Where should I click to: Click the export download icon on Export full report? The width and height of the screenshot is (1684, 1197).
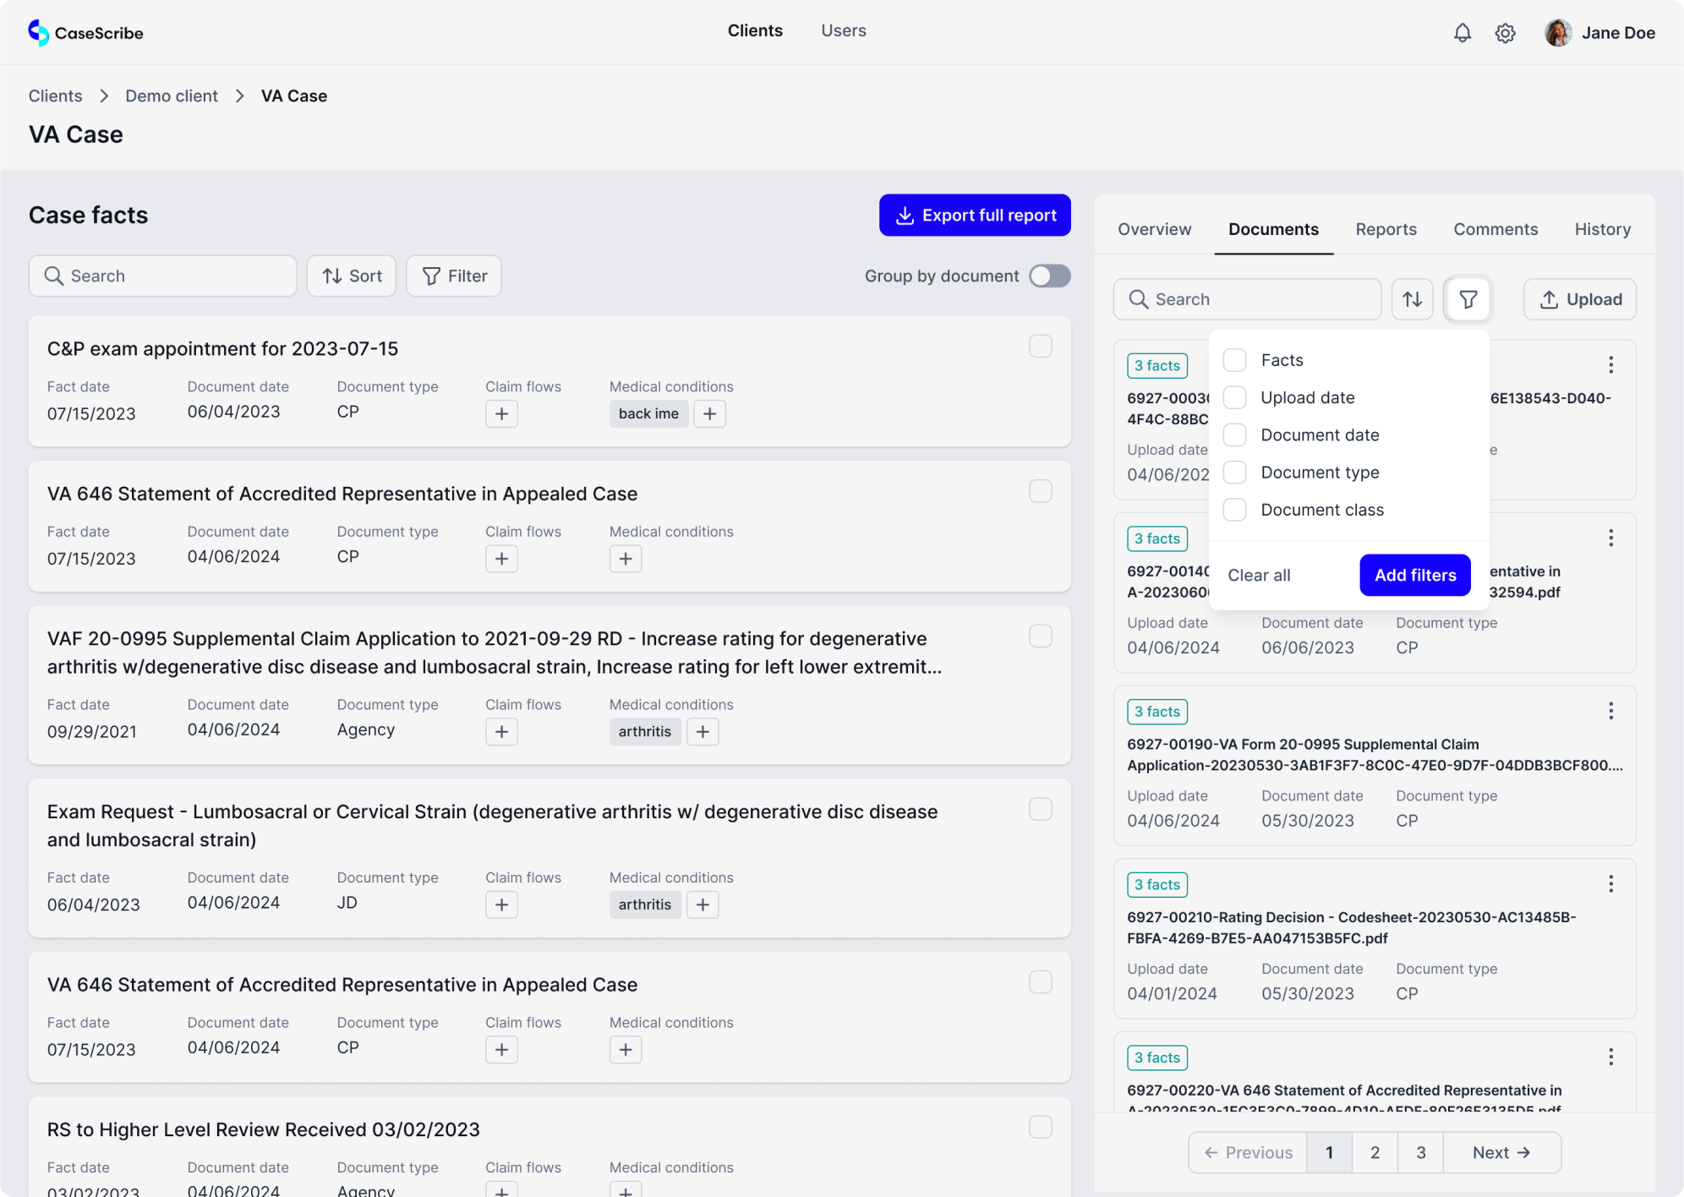click(905, 215)
